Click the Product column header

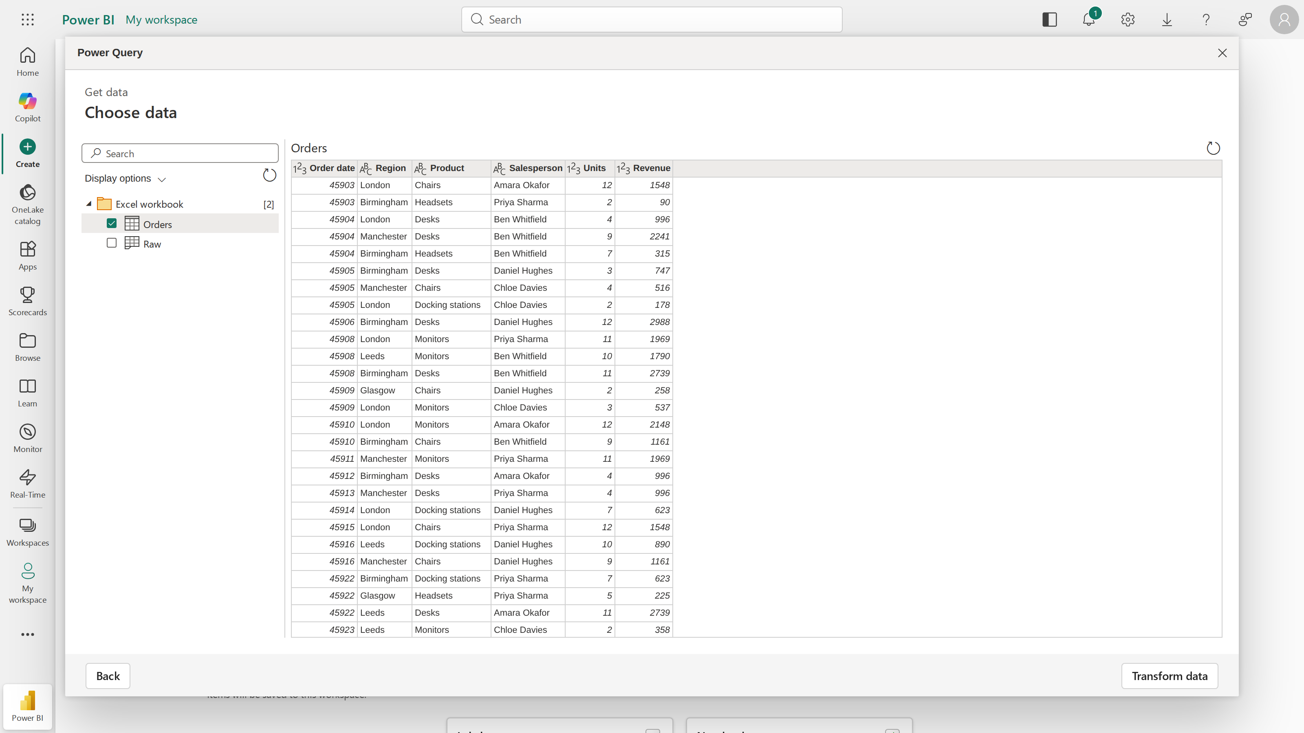[x=452, y=169]
